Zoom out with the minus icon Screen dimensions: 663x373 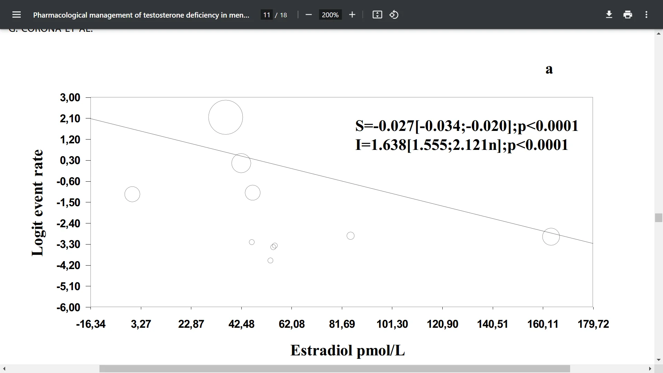[x=309, y=15]
